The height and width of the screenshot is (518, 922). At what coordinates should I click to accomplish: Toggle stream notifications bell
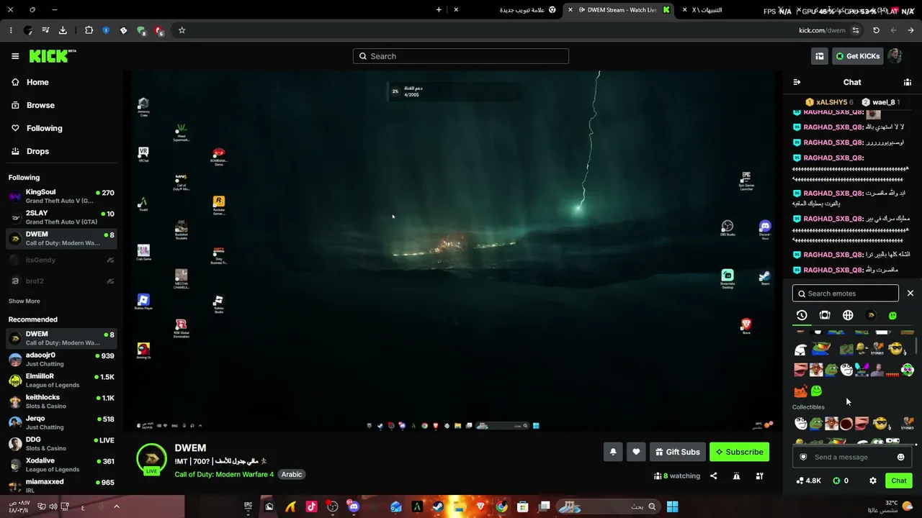[613, 452]
